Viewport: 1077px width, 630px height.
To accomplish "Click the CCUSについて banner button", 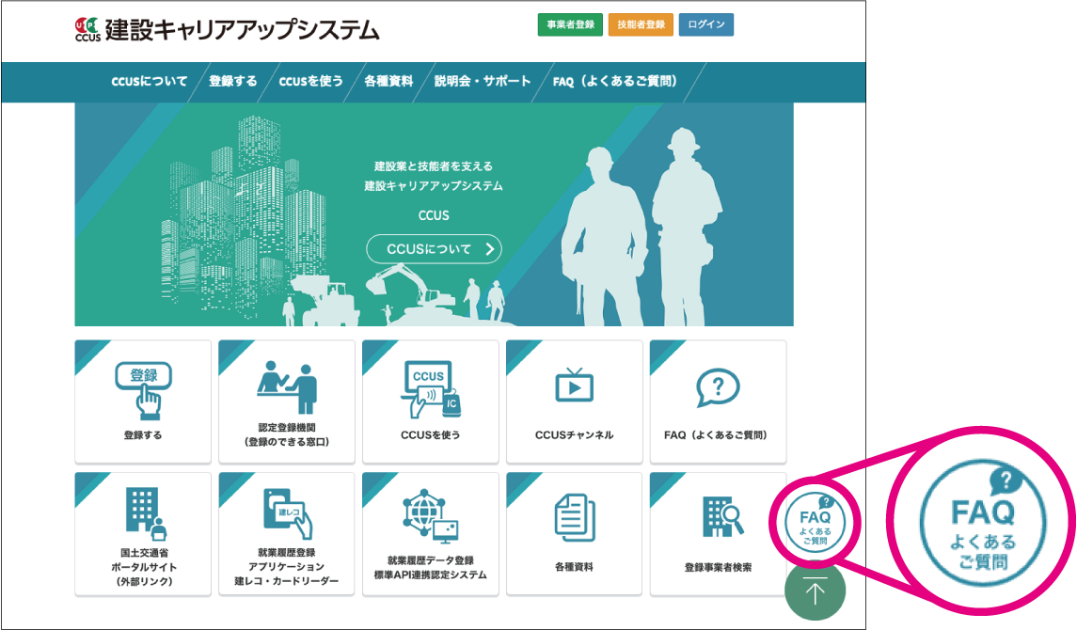I will [x=435, y=249].
